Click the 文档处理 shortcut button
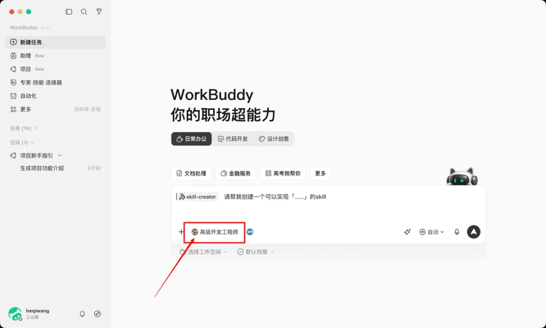This screenshot has width=546, height=328. [x=191, y=174]
